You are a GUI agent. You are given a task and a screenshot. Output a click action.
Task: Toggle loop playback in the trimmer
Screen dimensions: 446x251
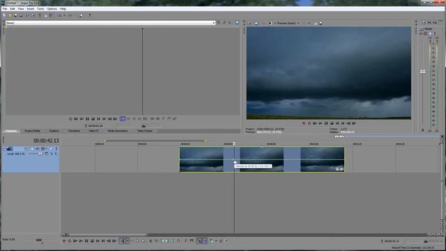[x=70, y=119]
